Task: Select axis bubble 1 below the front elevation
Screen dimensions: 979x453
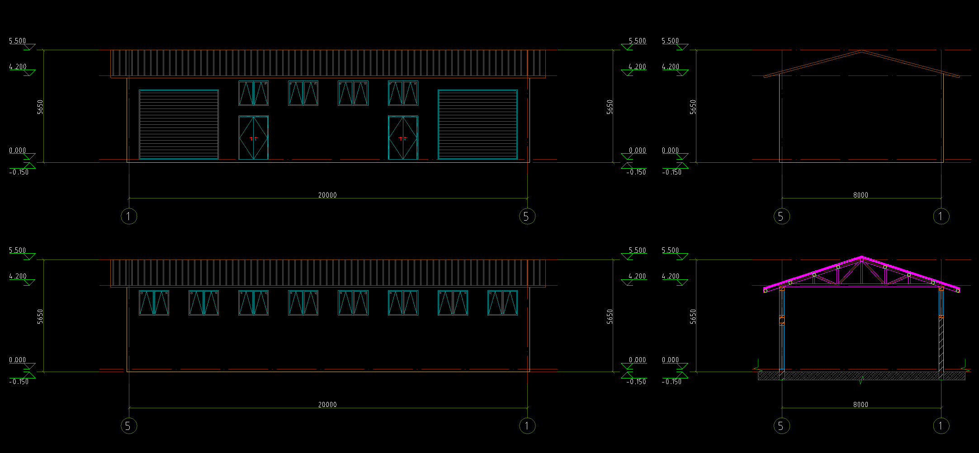Action: (129, 216)
